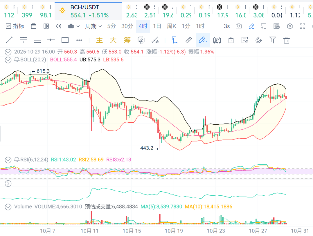Open the candlestick chart type dropdown
Screen dimensions: 313x236
pos(74,26)
